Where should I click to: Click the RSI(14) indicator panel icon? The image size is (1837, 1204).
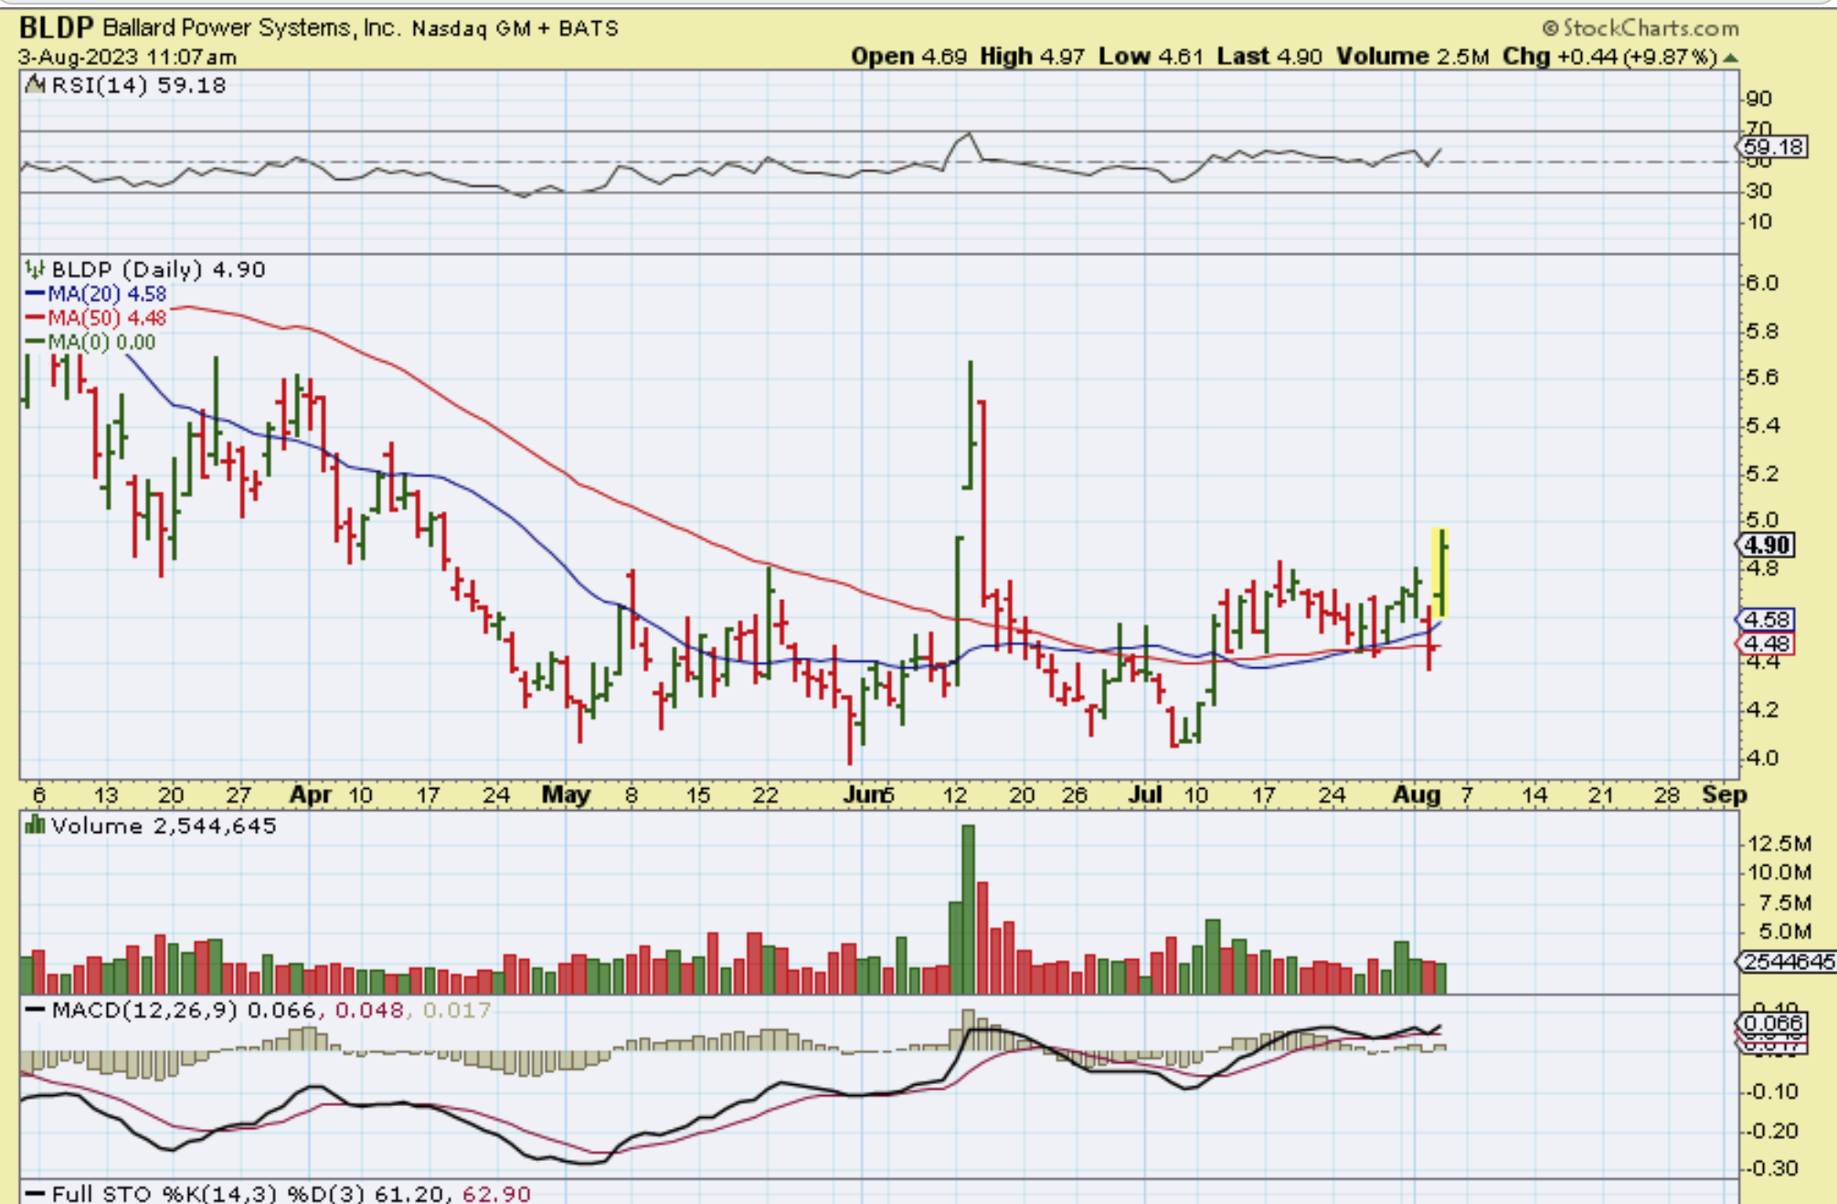point(35,85)
